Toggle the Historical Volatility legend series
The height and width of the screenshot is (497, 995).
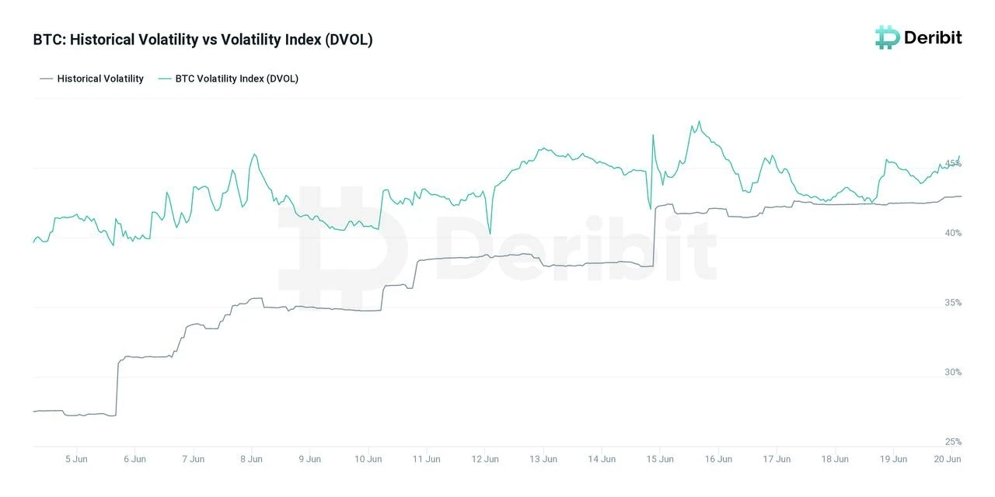[100, 78]
